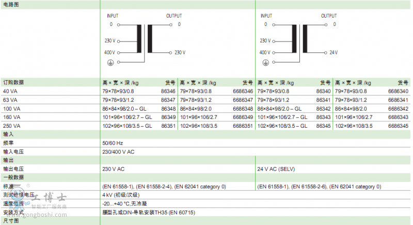
Task: Click order number 6686347 in 63 VA row
Action: tap(243, 100)
